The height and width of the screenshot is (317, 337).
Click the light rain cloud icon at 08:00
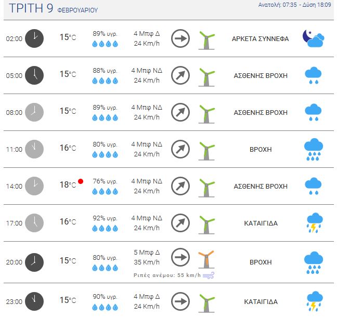314,112
